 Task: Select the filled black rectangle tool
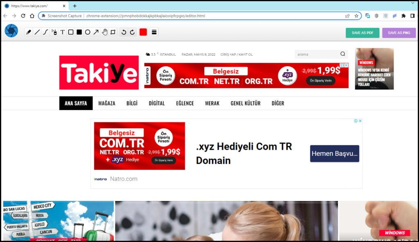coord(79,32)
